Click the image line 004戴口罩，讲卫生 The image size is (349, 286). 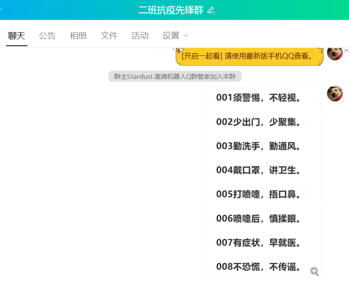[260, 170]
